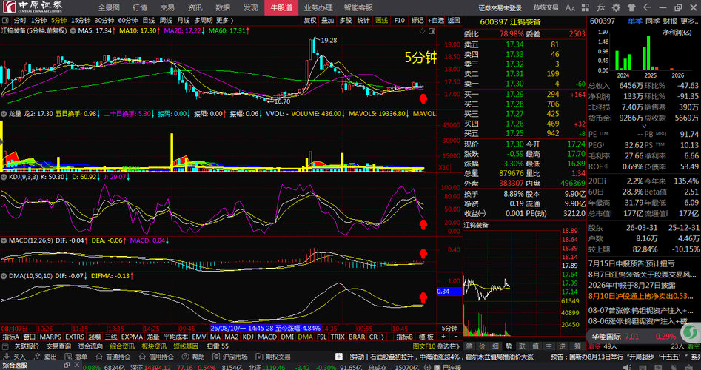Toggle 标记 marker

click(417, 21)
